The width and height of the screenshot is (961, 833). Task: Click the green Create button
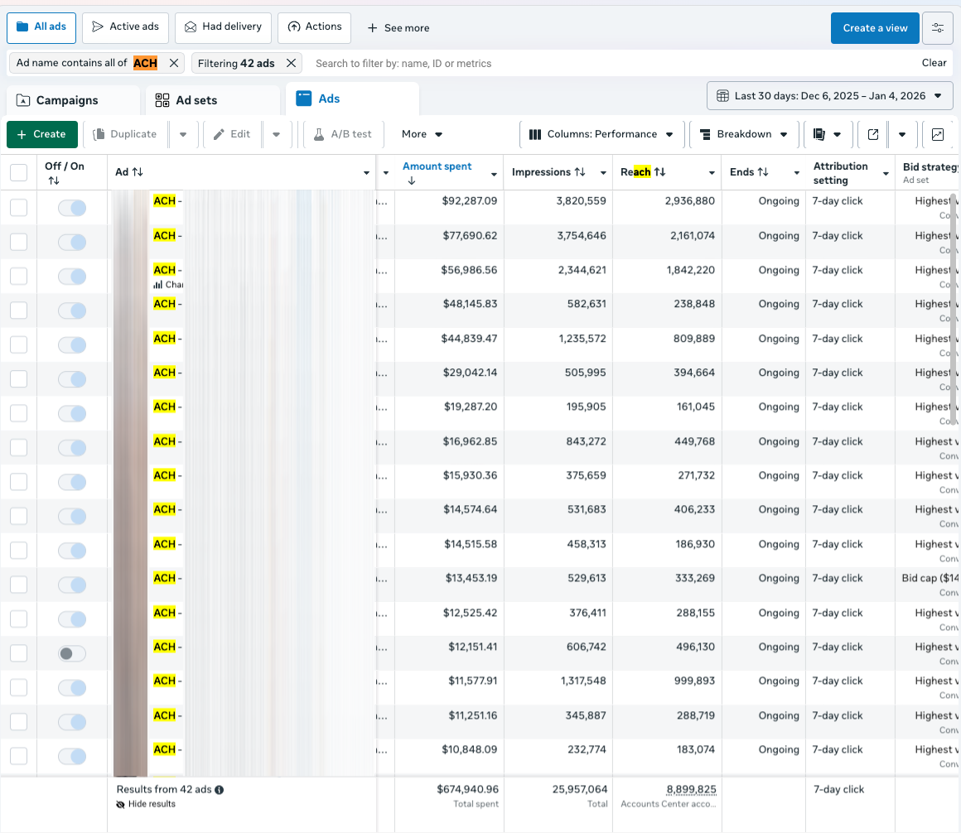tap(41, 134)
